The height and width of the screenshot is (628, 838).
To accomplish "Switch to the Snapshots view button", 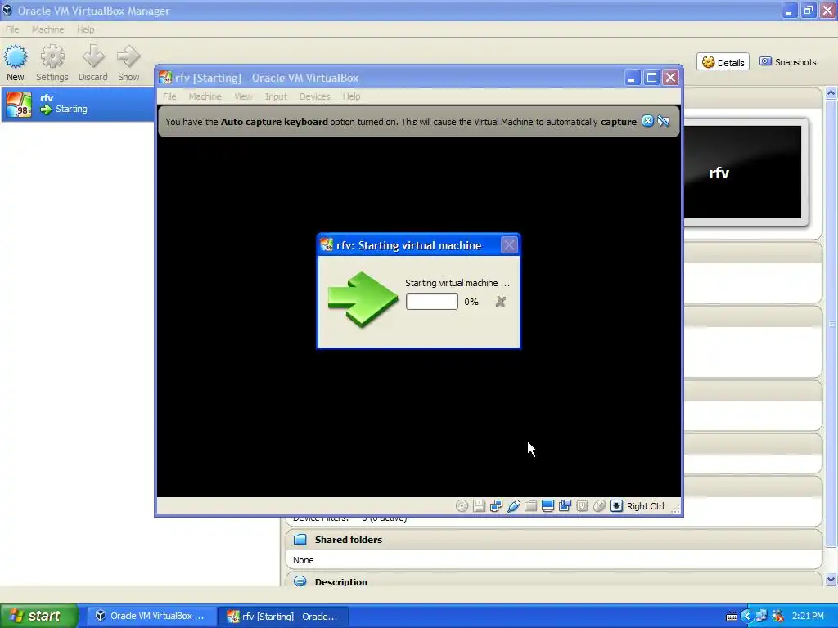I will (788, 62).
